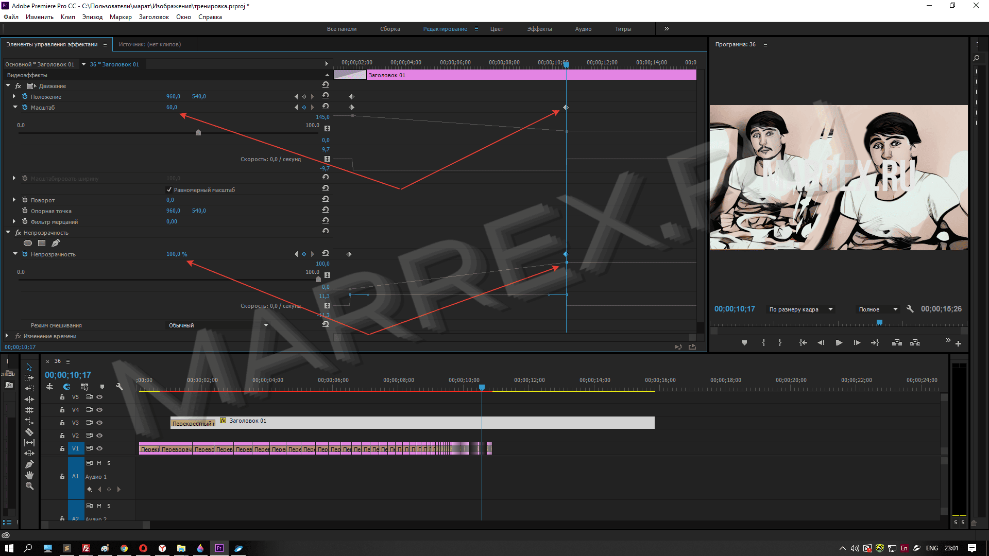Step forward one frame in program monitor

(x=857, y=343)
